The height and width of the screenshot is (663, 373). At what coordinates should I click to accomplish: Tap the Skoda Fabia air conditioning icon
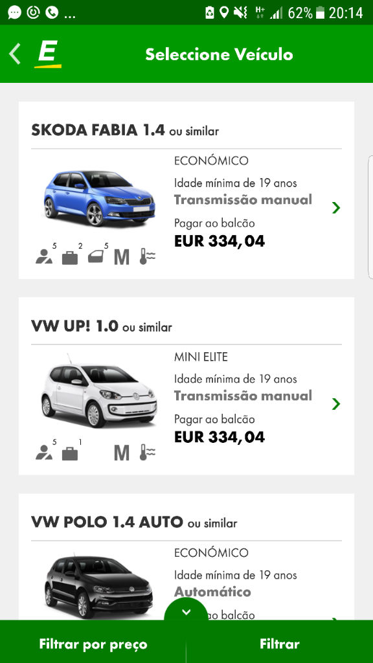tap(147, 256)
